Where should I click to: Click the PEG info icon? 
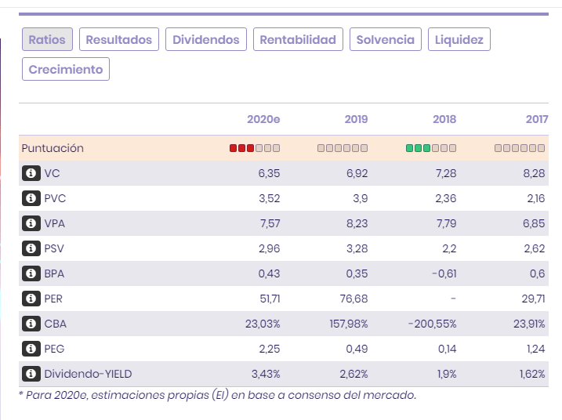pos(31,349)
